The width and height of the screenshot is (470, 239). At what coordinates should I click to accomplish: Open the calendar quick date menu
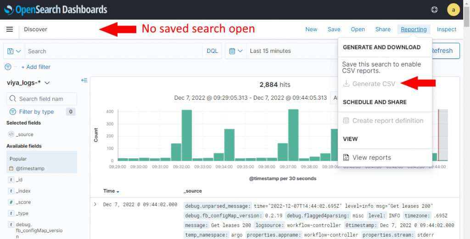click(x=235, y=51)
